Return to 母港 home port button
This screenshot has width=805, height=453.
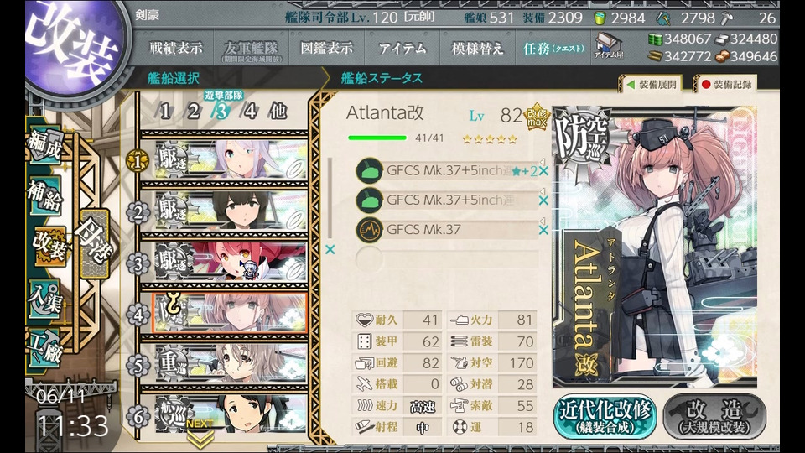[95, 243]
